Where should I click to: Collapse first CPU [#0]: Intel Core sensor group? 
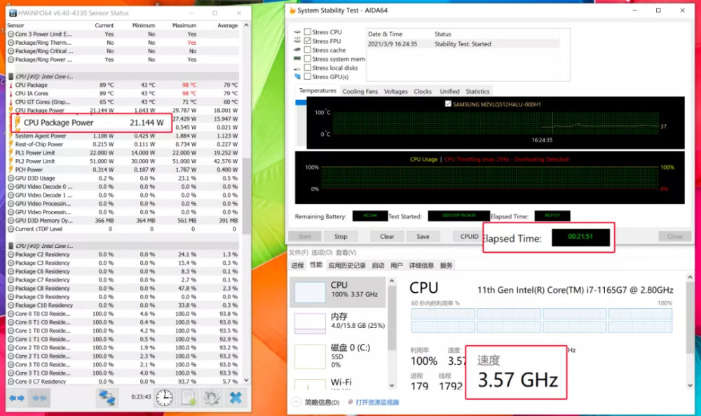(x=11, y=76)
